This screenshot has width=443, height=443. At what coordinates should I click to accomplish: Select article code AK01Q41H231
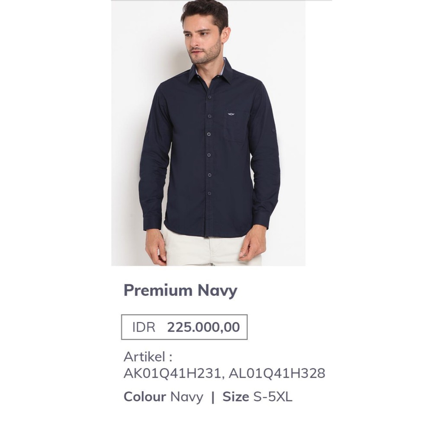[x=172, y=373]
